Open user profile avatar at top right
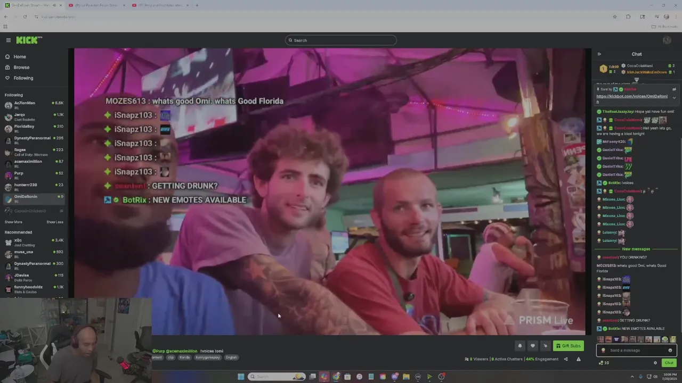682x383 pixels. click(667, 40)
